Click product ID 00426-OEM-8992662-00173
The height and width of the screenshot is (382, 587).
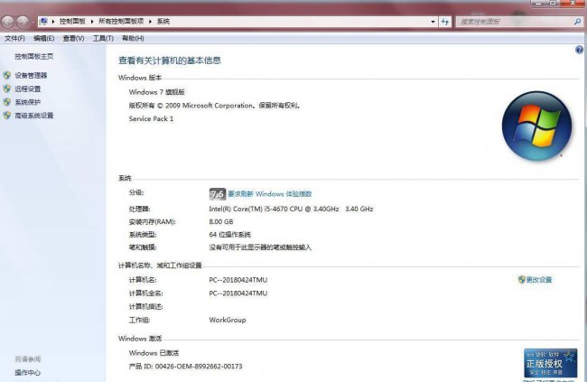point(199,366)
